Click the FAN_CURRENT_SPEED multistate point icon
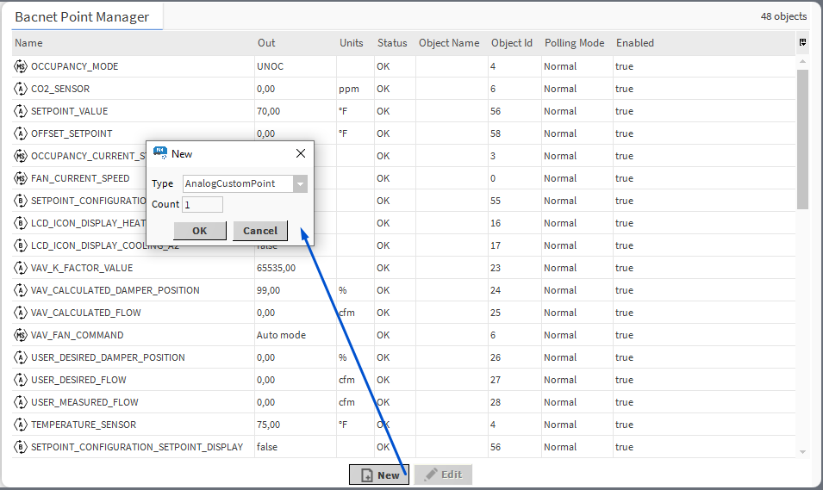 click(x=21, y=178)
